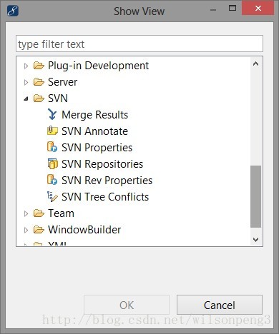The height and width of the screenshot is (334, 279).
Task: Expand the Team category
Action: pos(26,213)
